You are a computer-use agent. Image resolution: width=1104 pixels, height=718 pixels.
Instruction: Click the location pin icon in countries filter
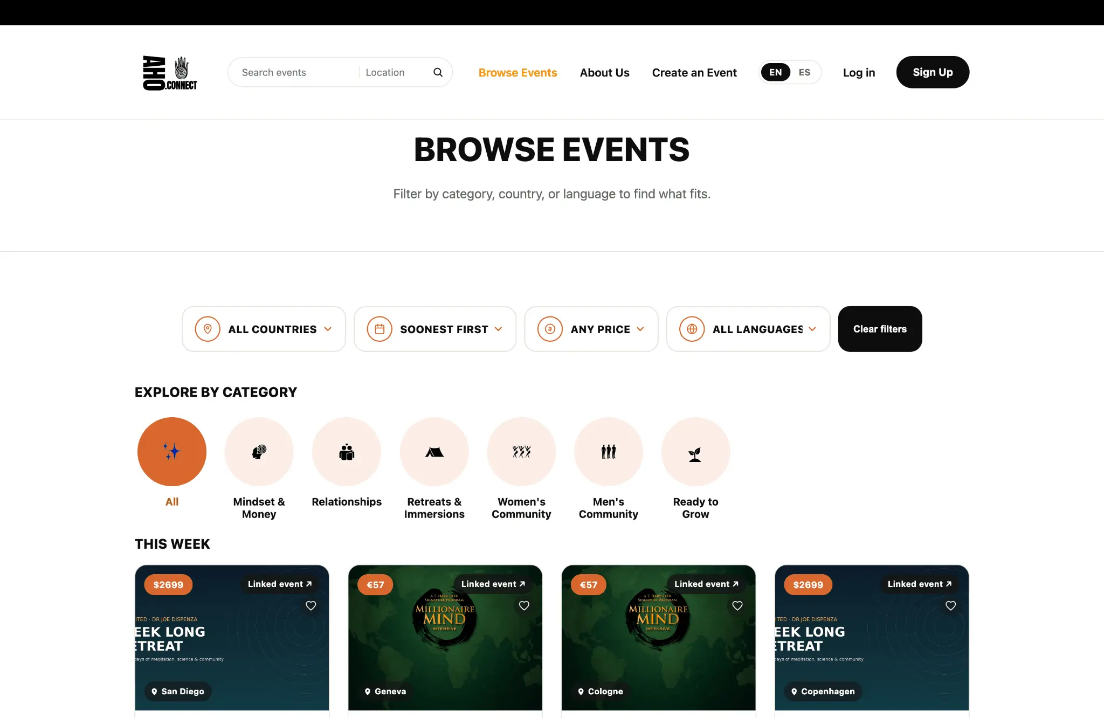coord(208,329)
